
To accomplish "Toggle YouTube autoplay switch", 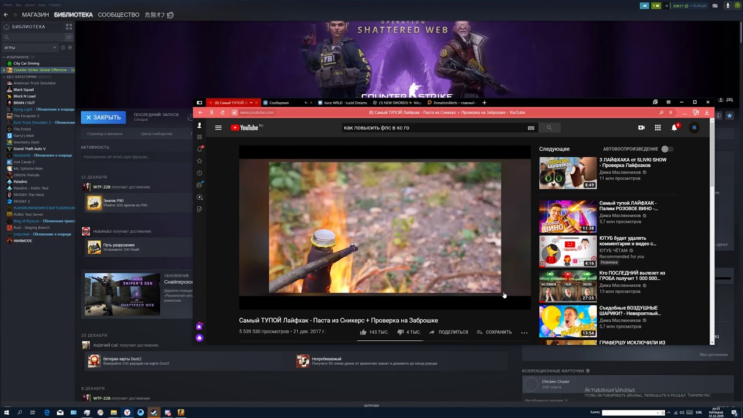I will tap(667, 149).
